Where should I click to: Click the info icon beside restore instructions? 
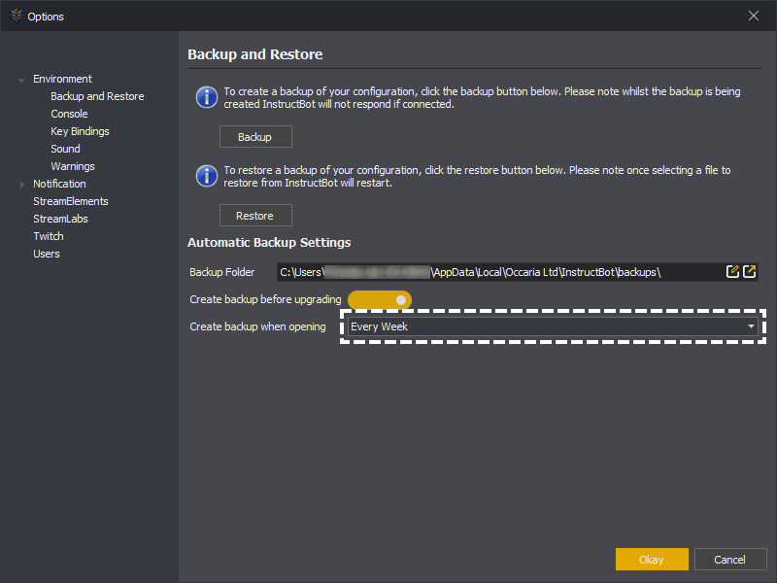(x=207, y=176)
